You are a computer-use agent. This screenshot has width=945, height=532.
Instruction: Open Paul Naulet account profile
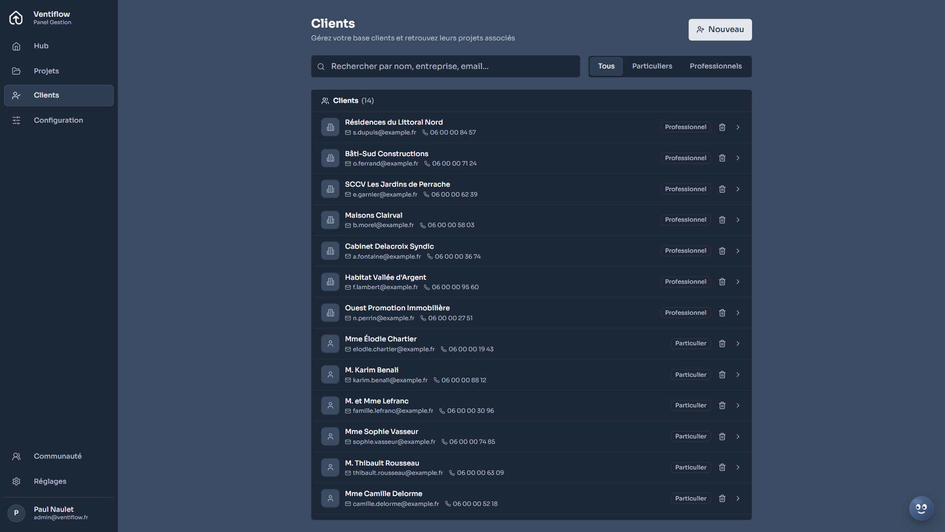tap(59, 513)
